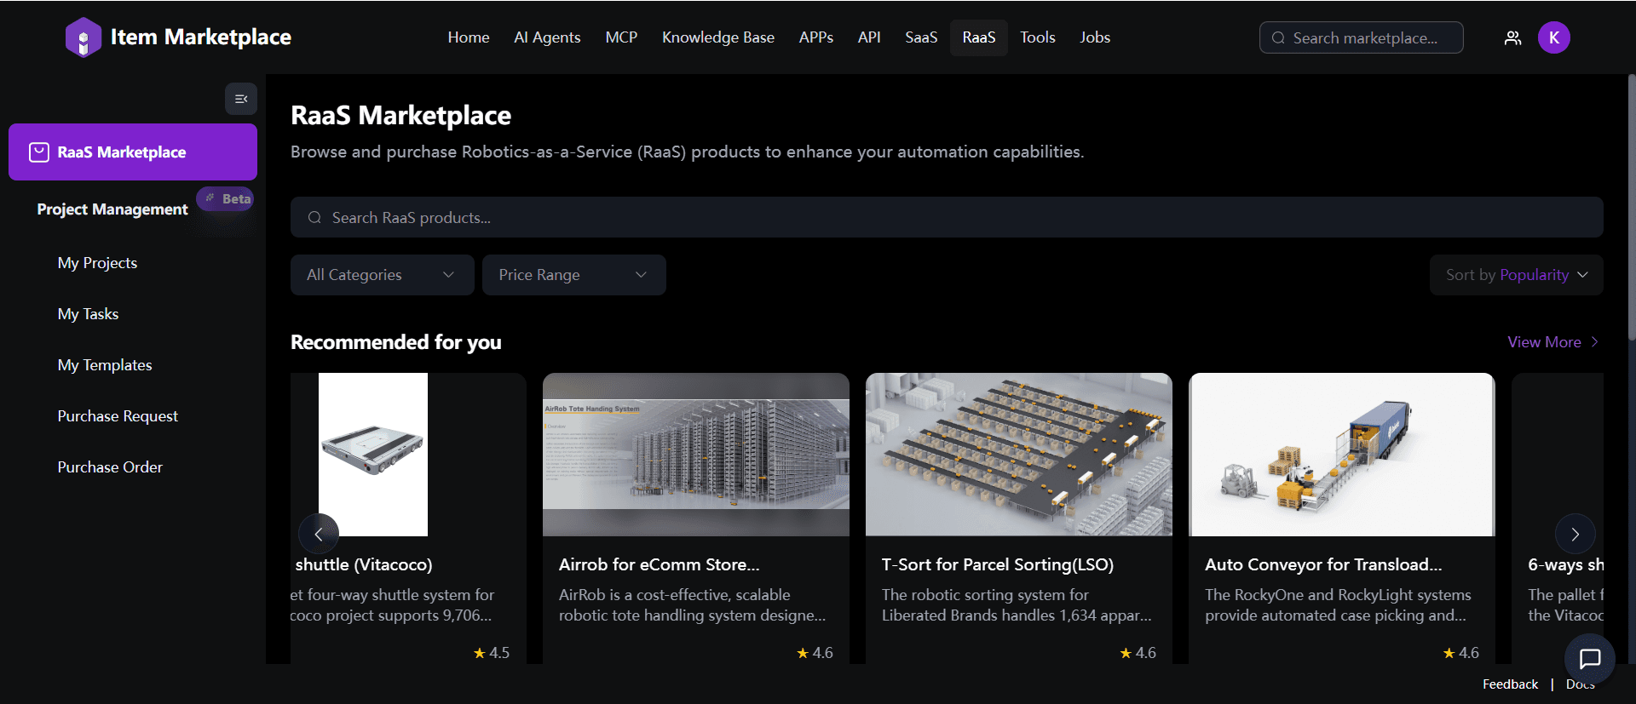1636x704 pixels.
Task: Click the star rating on Auto Conveyor card
Action: pos(1460,653)
